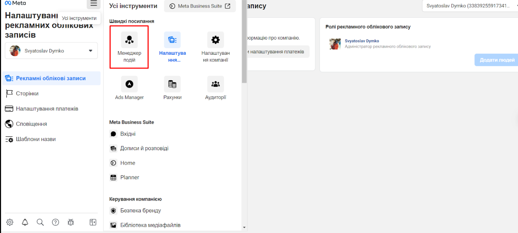
Task: Expand the Svyatoslav Dymko account dropdown in sidebar
Action: pos(51,51)
